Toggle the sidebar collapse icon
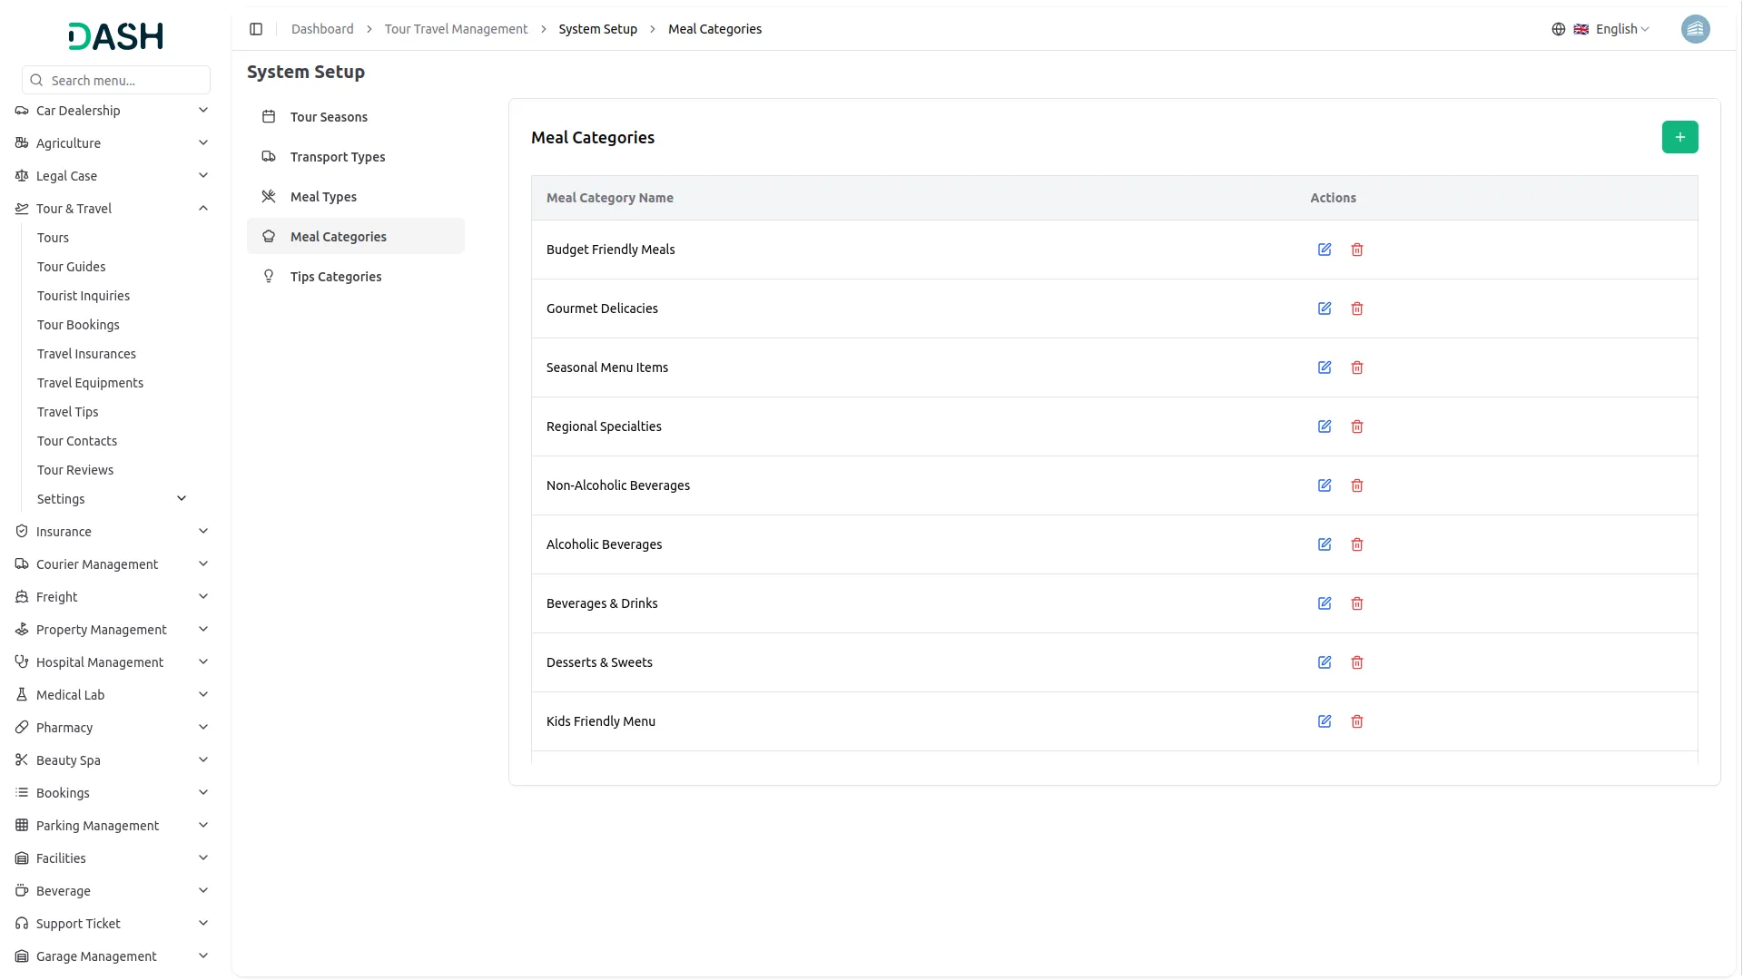Viewport: 1743px width, 980px height. 256,29
